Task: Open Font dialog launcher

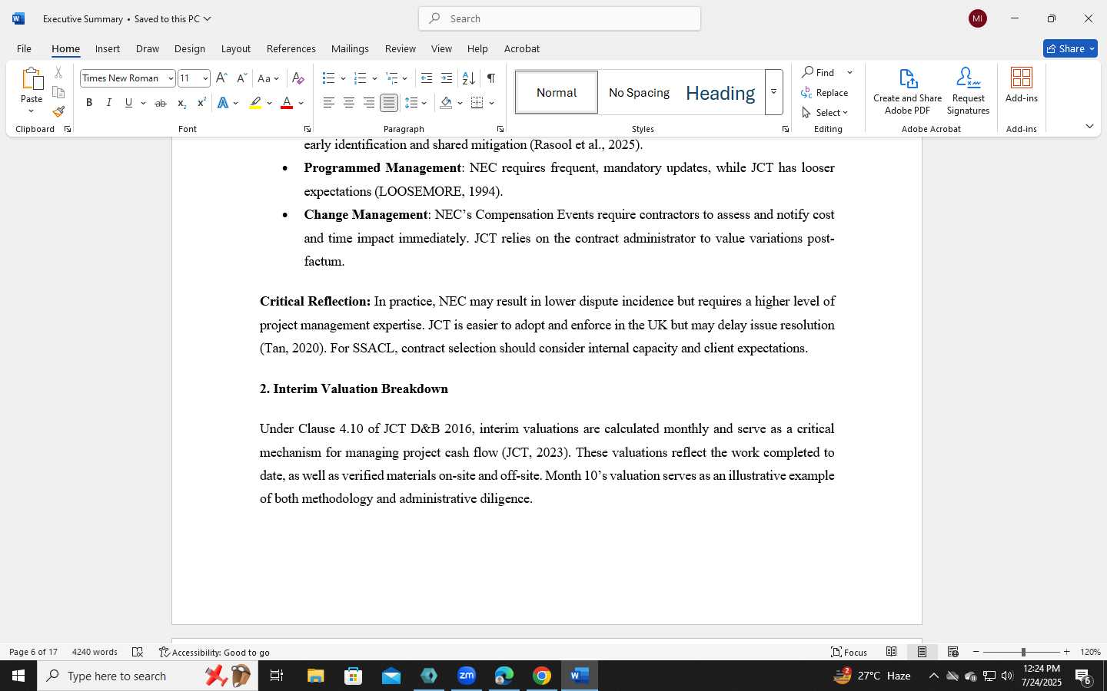Action: pos(307,130)
